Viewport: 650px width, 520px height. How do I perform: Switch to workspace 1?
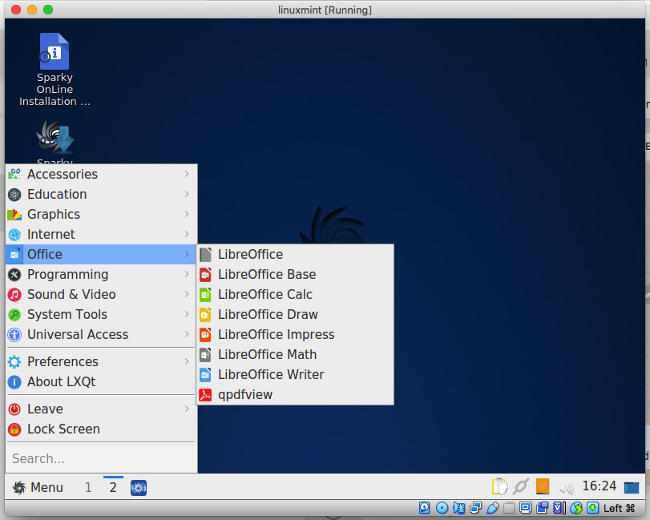click(88, 487)
